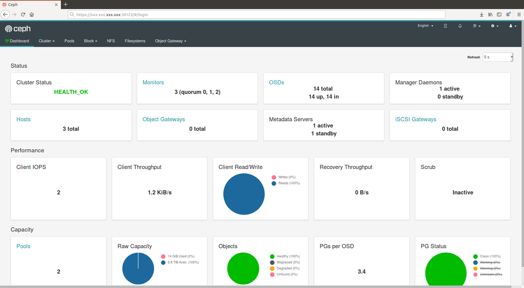524x288 pixels.
Task: Open the OSDs card link
Action: [277, 82]
